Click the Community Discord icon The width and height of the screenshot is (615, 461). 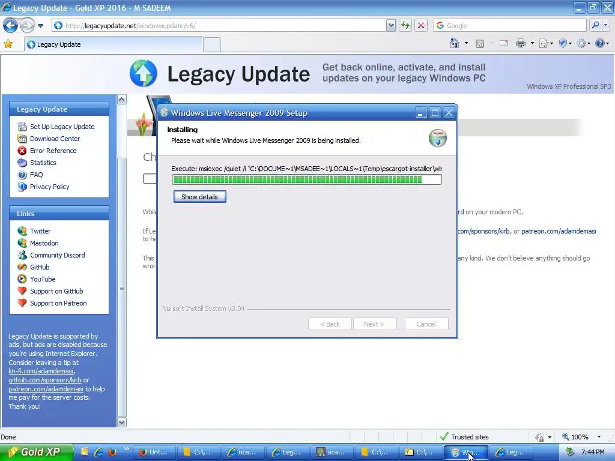22,255
